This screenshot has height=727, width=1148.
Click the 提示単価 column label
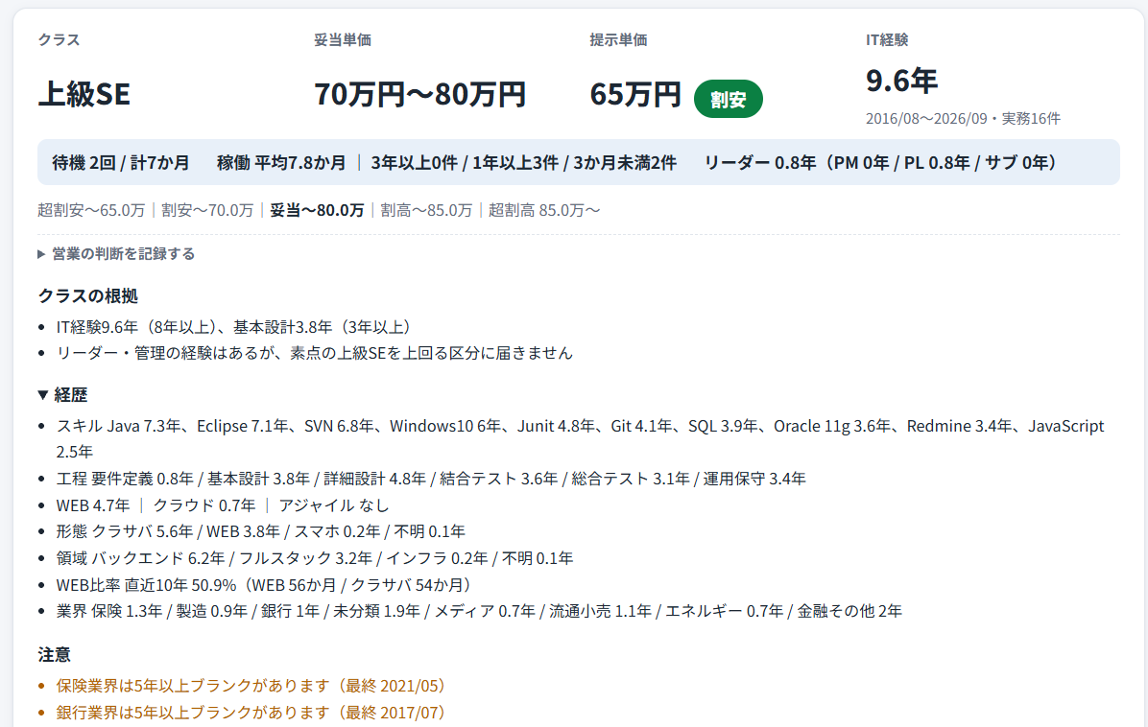619,40
